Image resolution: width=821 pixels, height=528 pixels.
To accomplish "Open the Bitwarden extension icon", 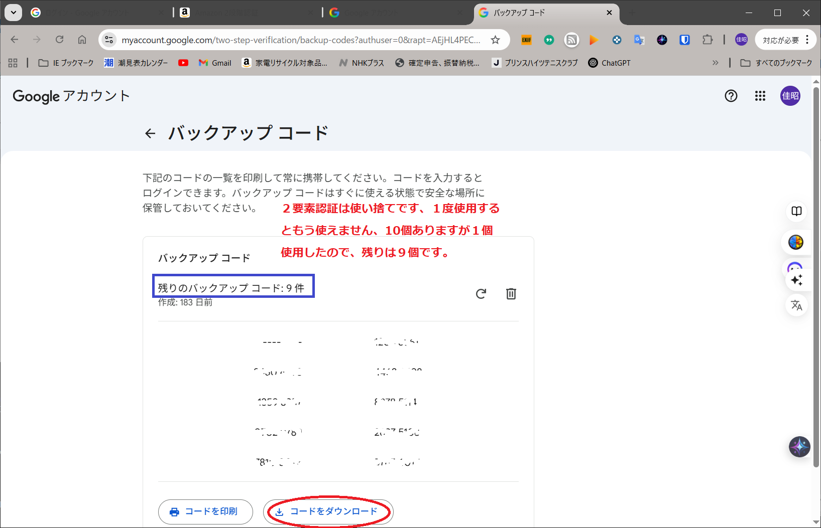I will click(684, 40).
